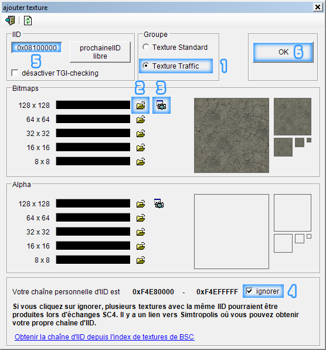The width and height of the screenshot is (326, 350).
Task: Open folder browser for 128 x 128 bitmap
Action: coord(141,105)
